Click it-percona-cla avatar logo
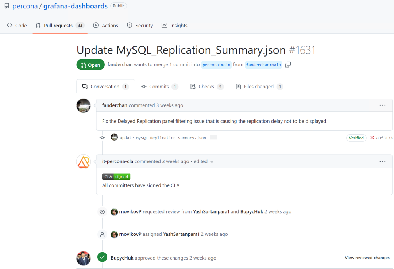This screenshot has height=269, width=394. coord(84,162)
